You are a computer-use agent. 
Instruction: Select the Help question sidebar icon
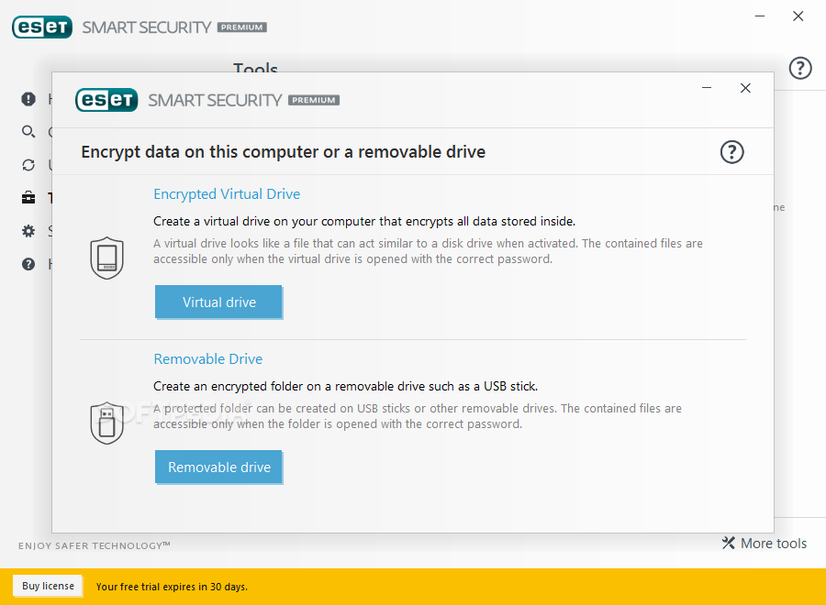[28, 264]
